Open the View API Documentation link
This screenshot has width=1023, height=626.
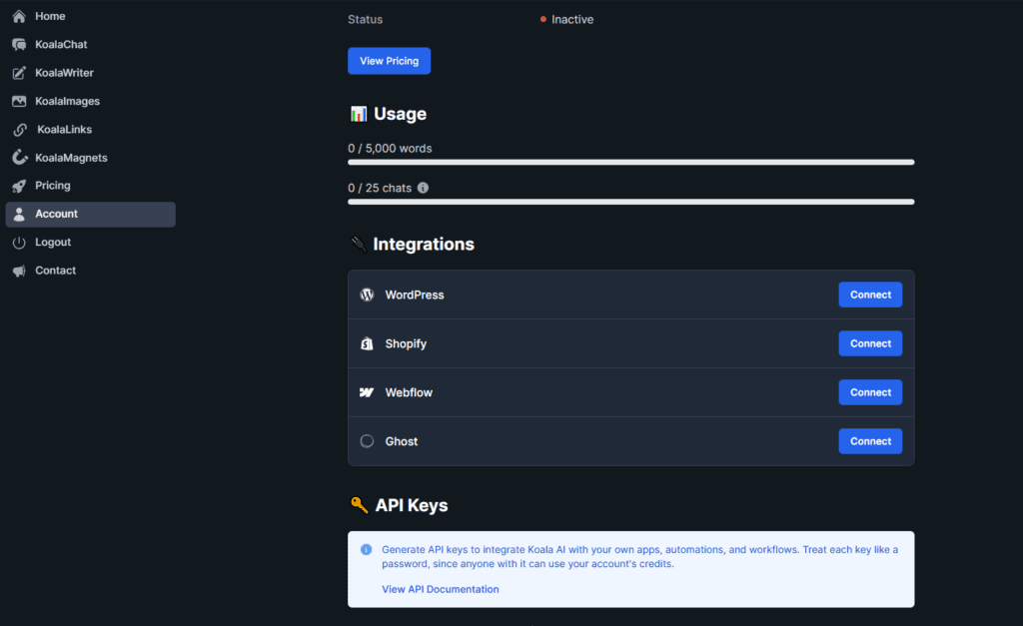point(441,589)
